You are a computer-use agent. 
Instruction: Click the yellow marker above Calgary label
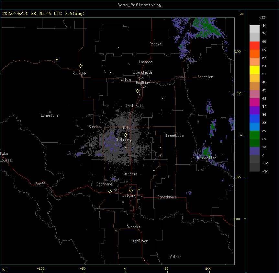tap(131, 191)
